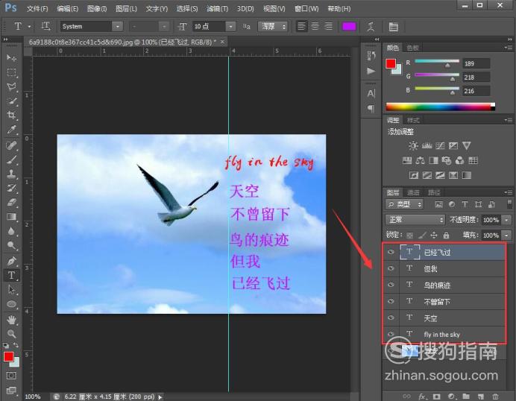Open the 文件(F) menu
516x401 pixels.
click(37, 8)
